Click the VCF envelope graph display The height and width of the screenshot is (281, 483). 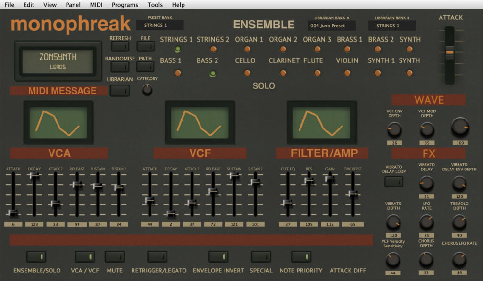tap(200, 122)
